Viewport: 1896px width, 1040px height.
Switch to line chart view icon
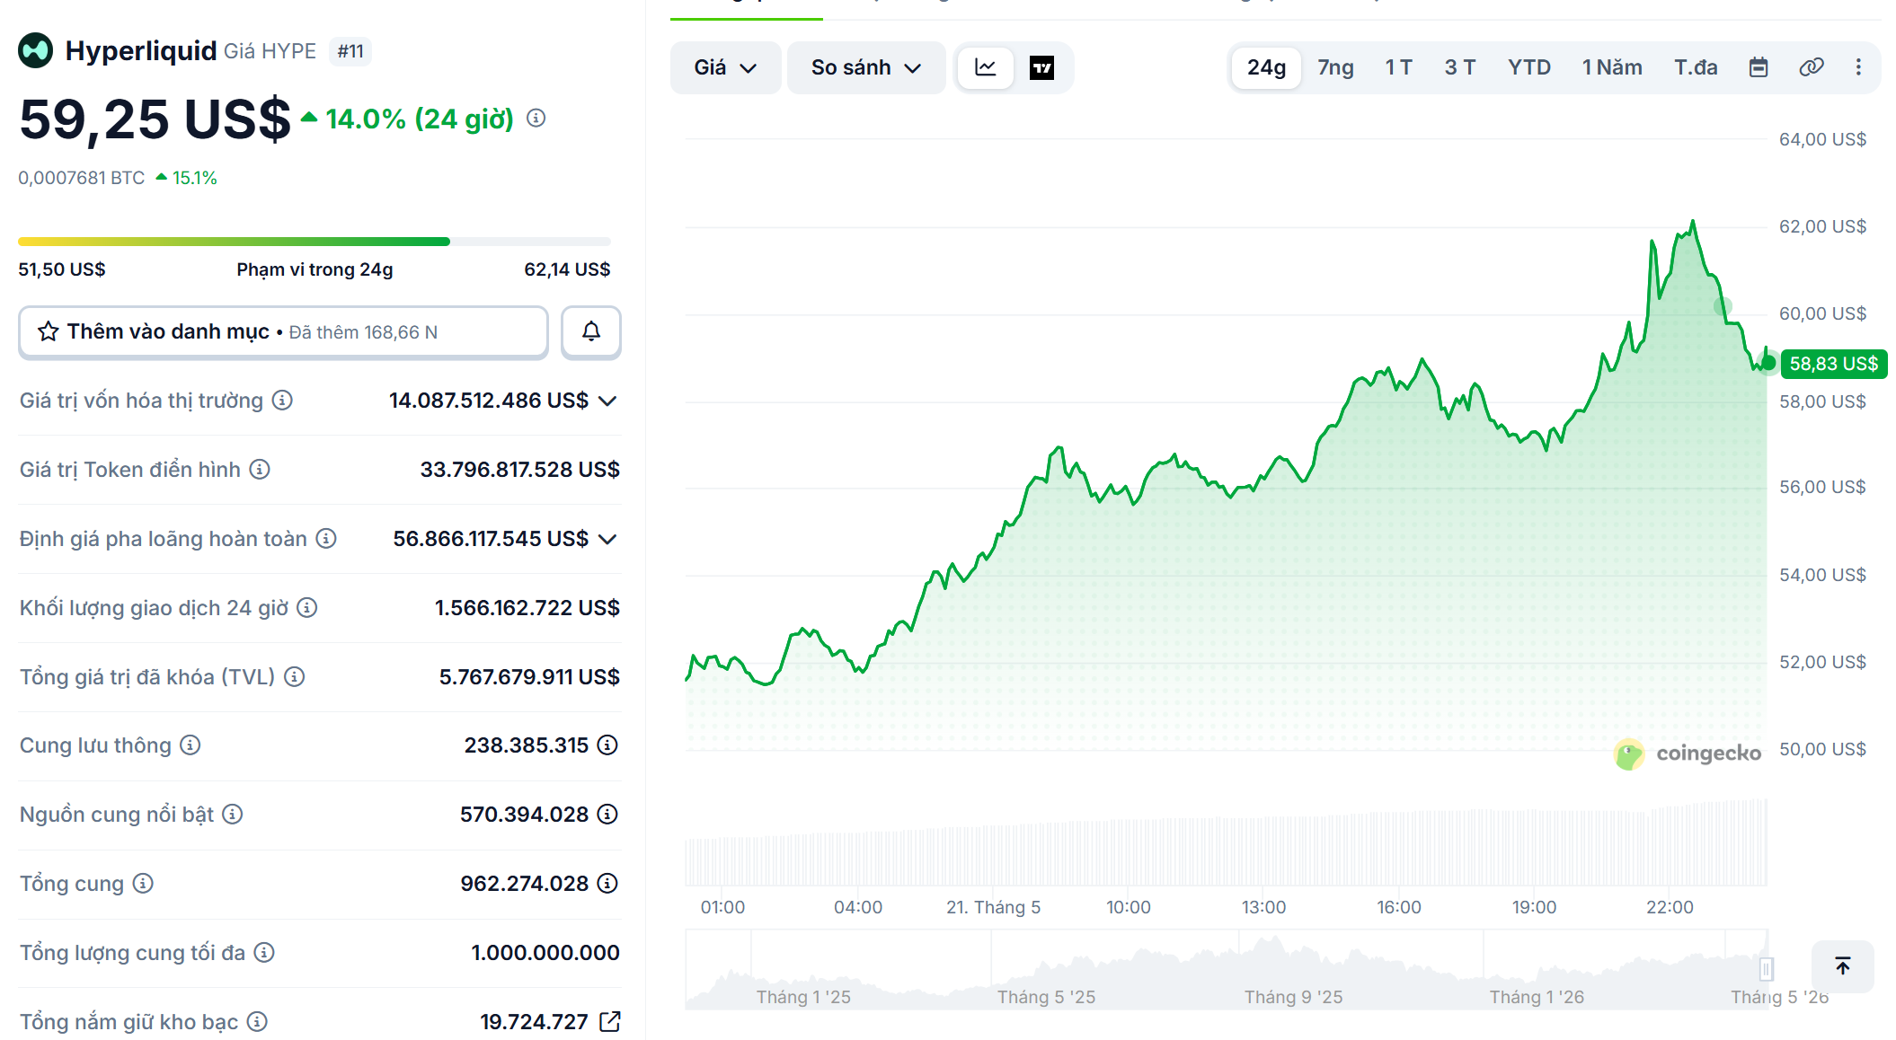[x=986, y=67]
